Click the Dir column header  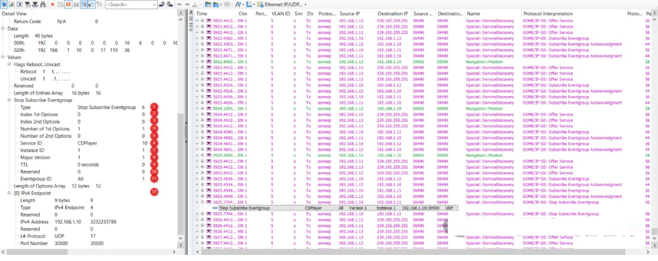pyautogui.click(x=310, y=13)
